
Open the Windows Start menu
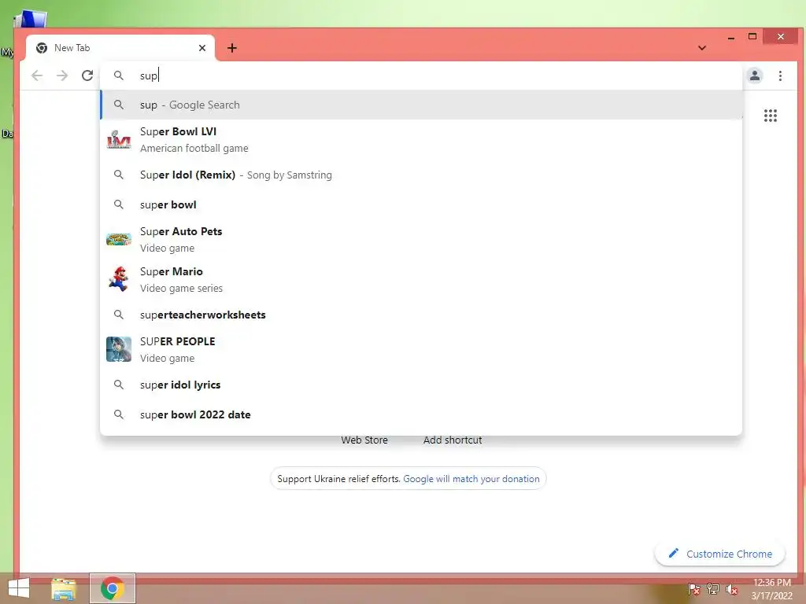(19, 588)
